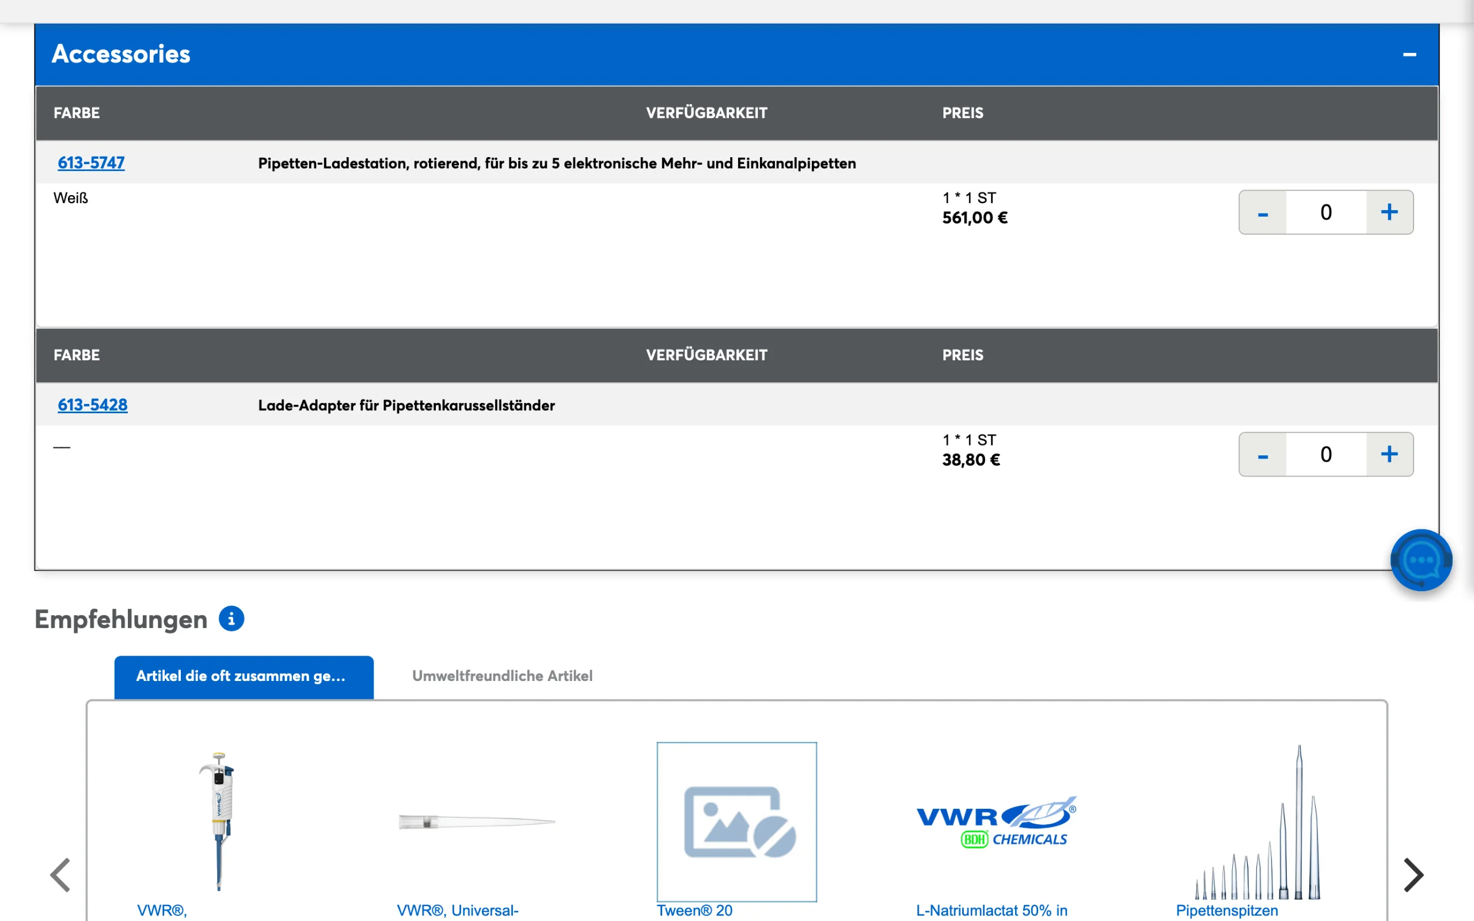Show previous recommendations with left arrow
1474x921 pixels.
click(60, 875)
